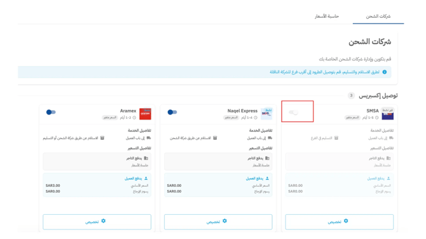Disable the Naqel Express toggle
The image size is (426, 239).
[x=172, y=112]
